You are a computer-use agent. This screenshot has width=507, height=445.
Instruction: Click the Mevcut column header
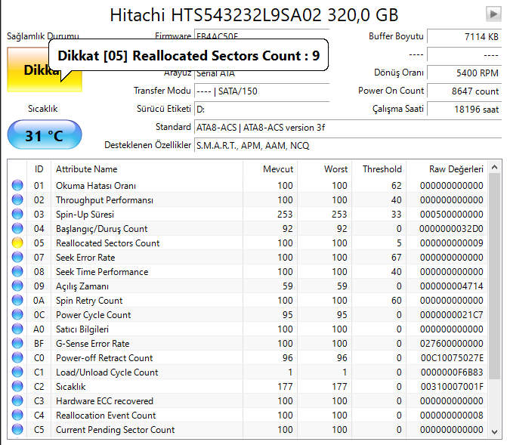click(270, 168)
